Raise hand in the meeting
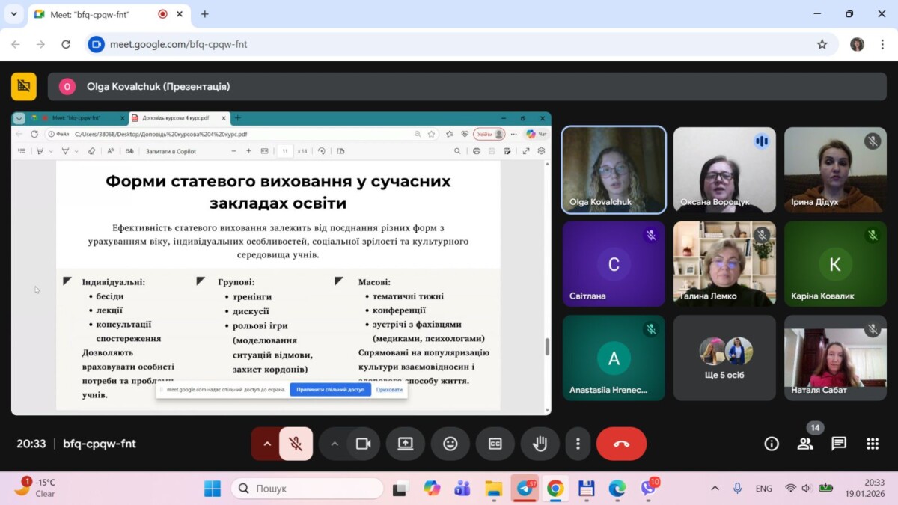 pos(540,444)
